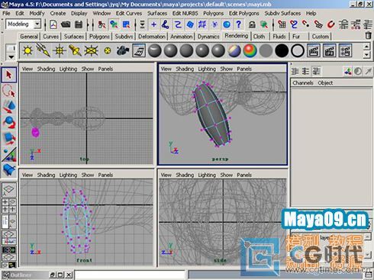Open Shading menu in top viewport
Screen dimensions: 374x280
pyautogui.click(x=46, y=69)
